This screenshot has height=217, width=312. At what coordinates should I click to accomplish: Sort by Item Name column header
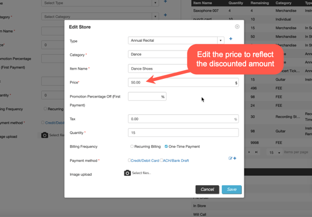[x=203, y=3]
